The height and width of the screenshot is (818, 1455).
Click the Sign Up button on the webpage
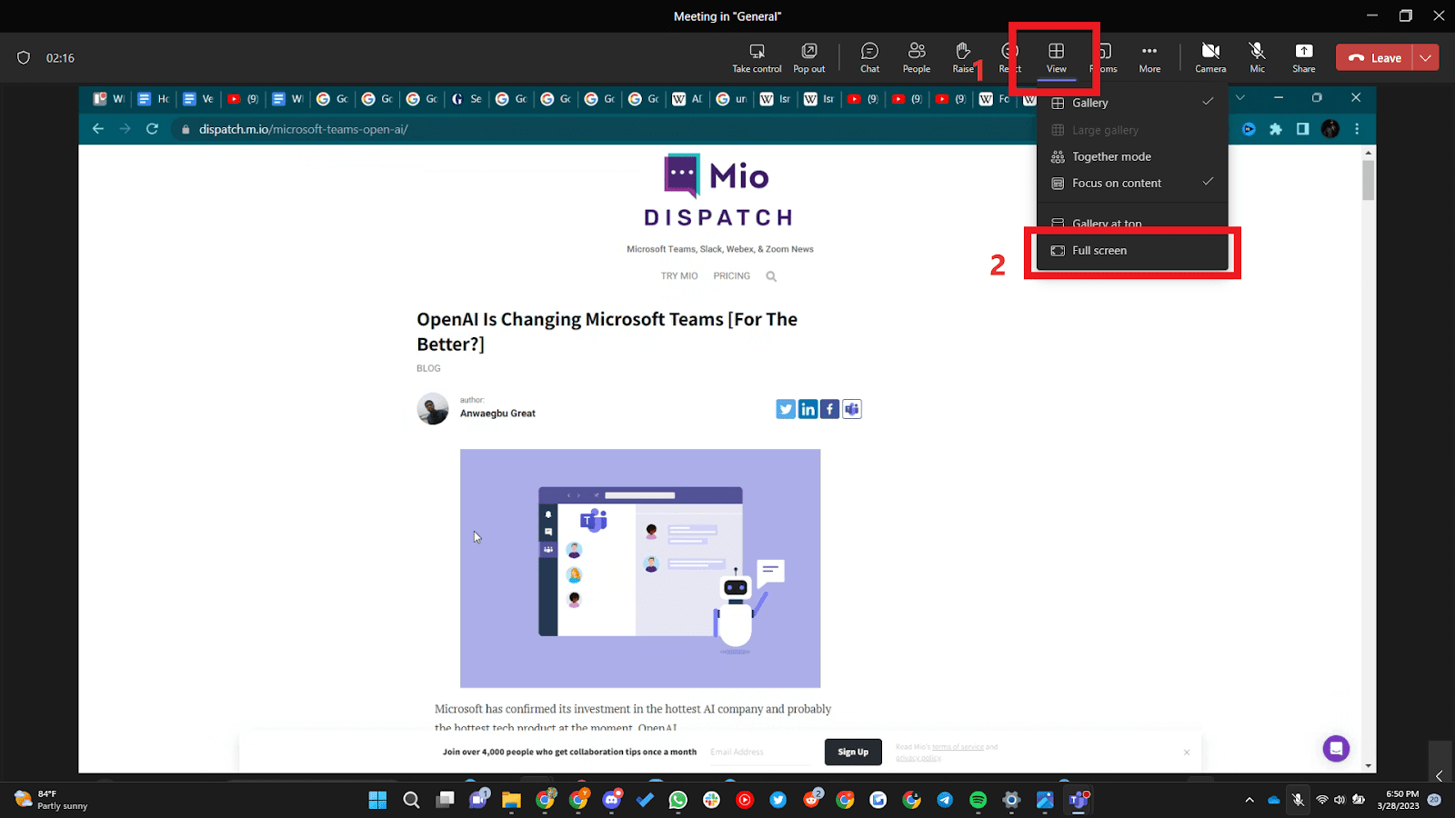[x=852, y=752]
